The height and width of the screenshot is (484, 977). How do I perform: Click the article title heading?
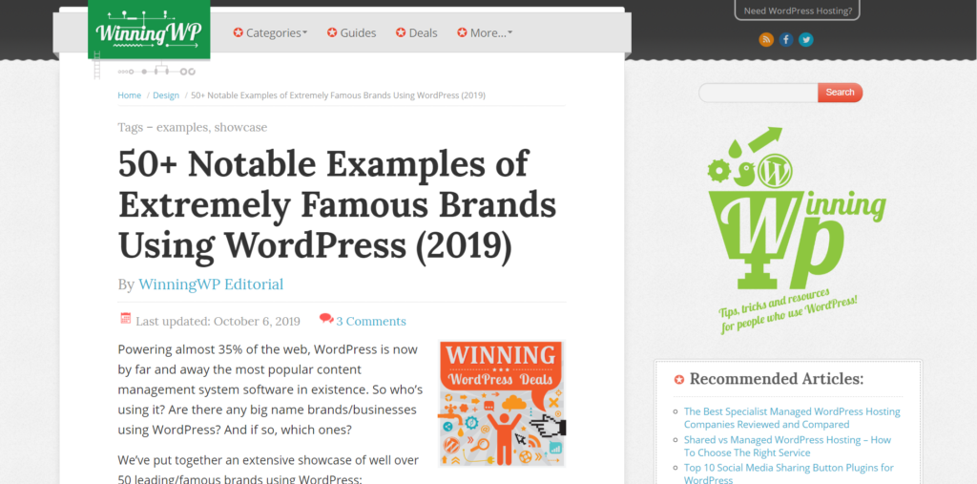click(x=337, y=204)
